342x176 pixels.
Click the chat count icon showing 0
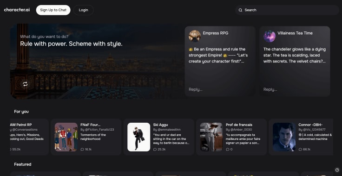228,149
